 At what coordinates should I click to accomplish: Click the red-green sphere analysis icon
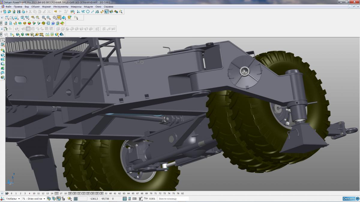point(29,23)
